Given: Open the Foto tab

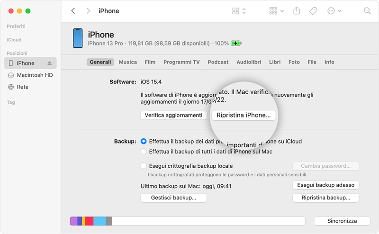Looking at the screenshot, I should pyautogui.click(x=294, y=62).
